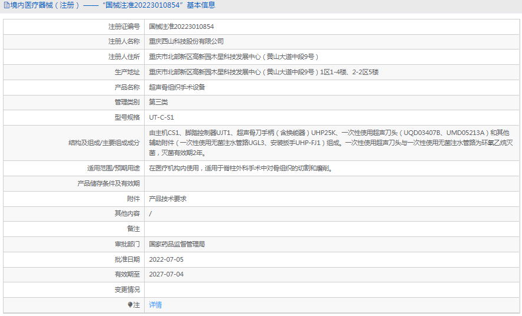Select registration number value 国械注准20223010854

[x=181, y=27]
